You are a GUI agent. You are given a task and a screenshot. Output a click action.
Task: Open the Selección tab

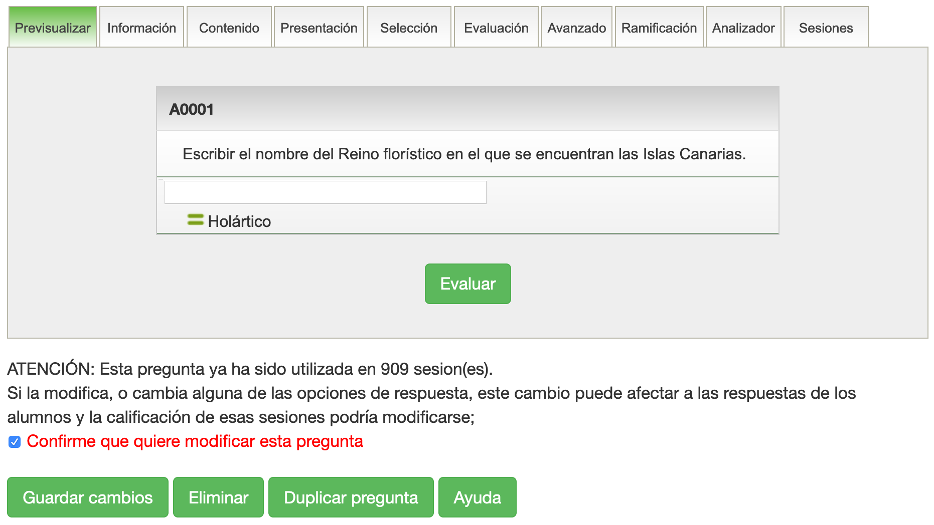[408, 28]
